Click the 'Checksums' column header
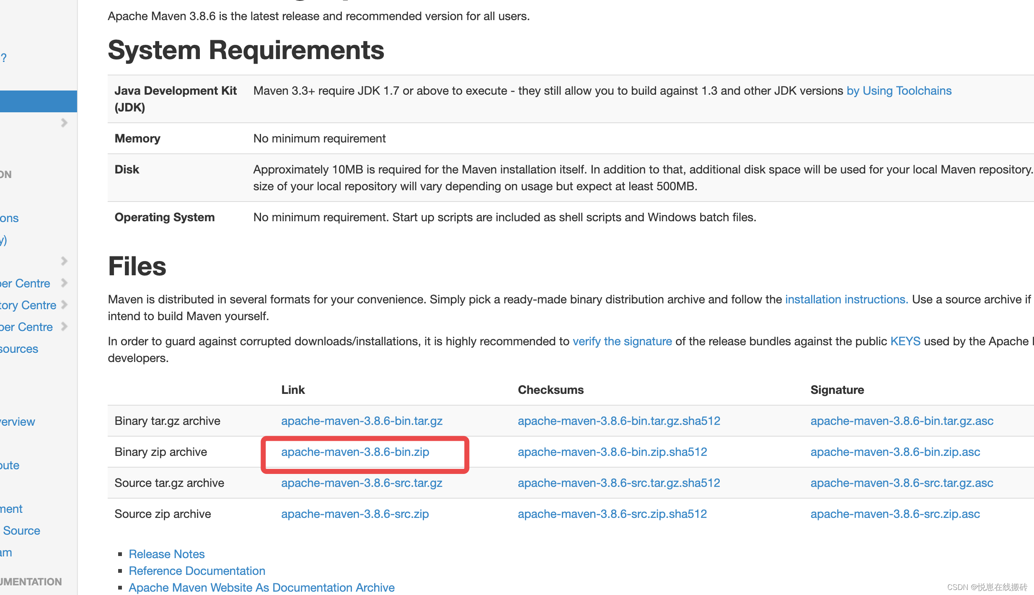 tap(551, 390)
